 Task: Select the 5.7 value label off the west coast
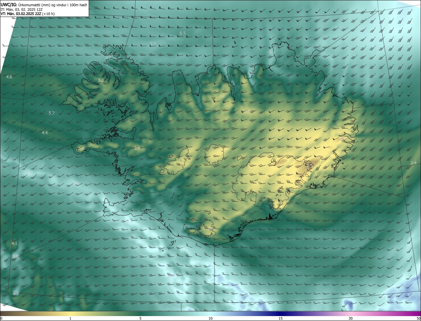(x=52, y=113)
